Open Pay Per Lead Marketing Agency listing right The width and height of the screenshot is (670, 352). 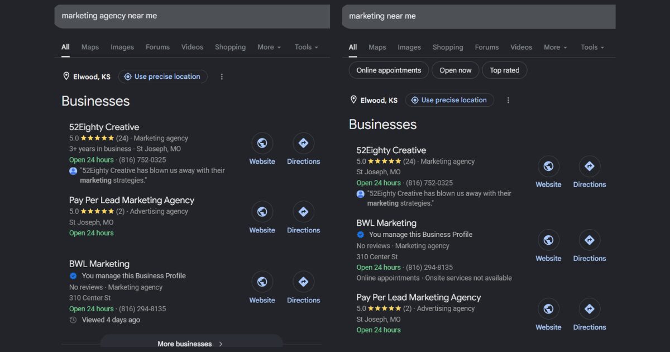(x=419, y=297)
